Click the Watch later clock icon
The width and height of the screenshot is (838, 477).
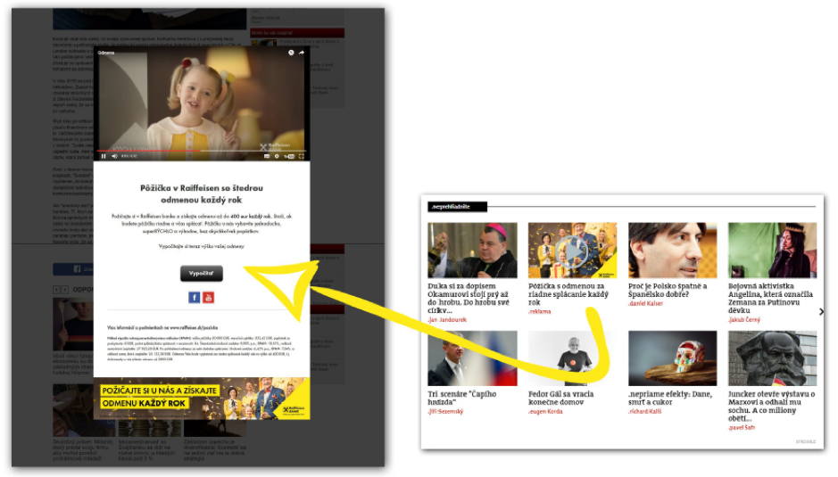(x=291, y=53)
